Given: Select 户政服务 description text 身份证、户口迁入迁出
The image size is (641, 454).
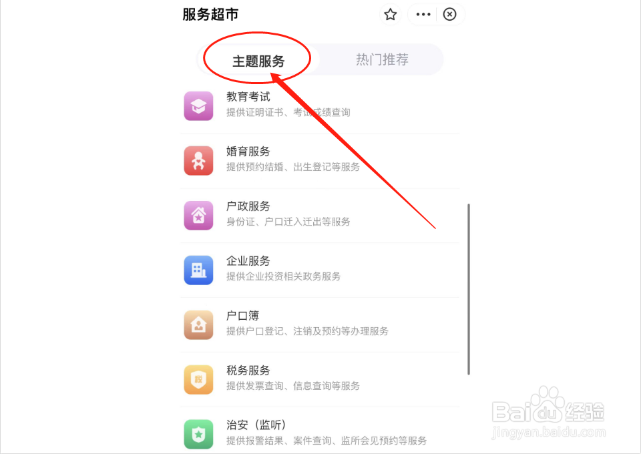Looking at the screenshot, I should pos(288,222).
